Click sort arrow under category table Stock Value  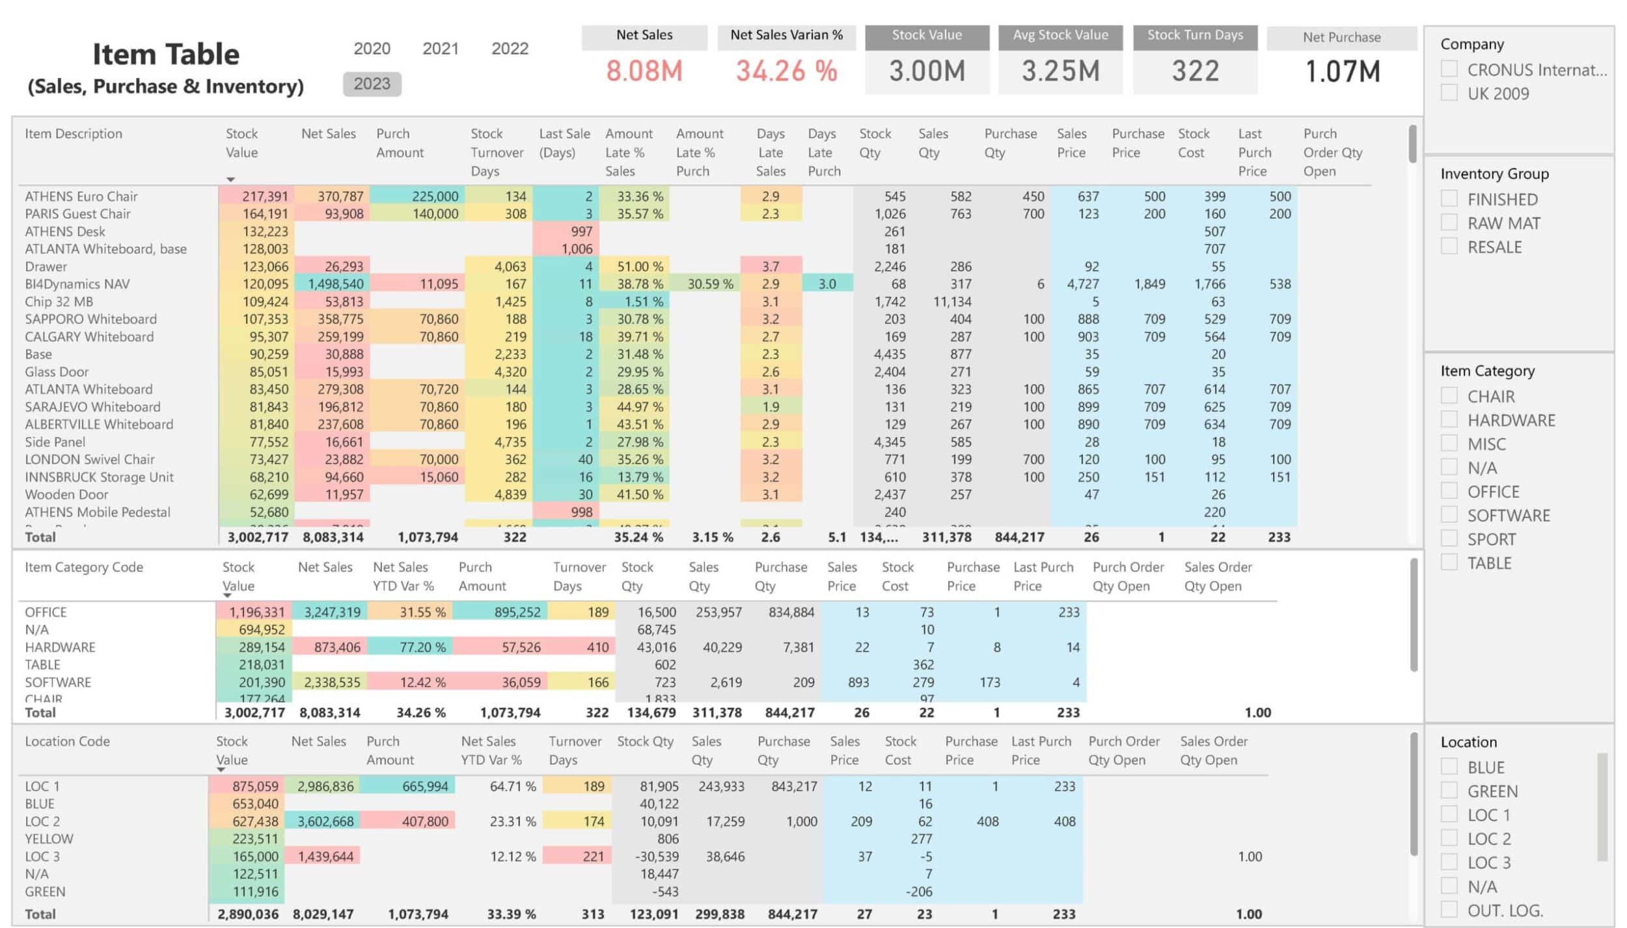[x=227, y=595]
